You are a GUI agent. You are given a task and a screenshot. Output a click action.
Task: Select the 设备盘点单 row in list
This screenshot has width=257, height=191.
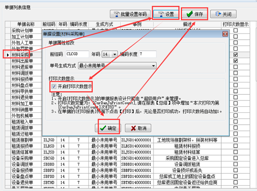[23, 176]
